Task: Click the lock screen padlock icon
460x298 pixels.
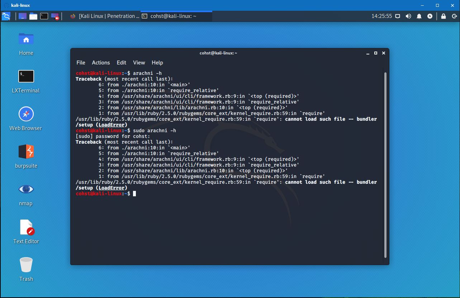Action: [444, 16]
